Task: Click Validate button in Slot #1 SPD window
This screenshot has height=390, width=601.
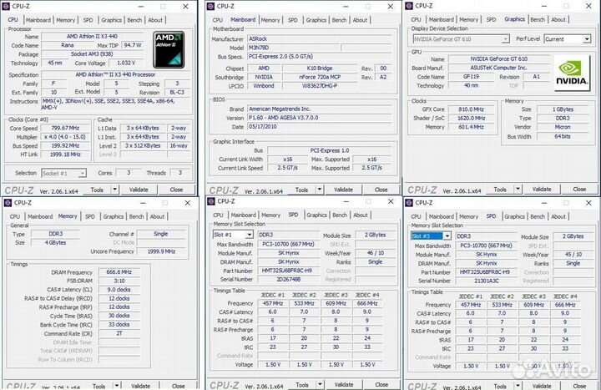Action: point(344,384)
